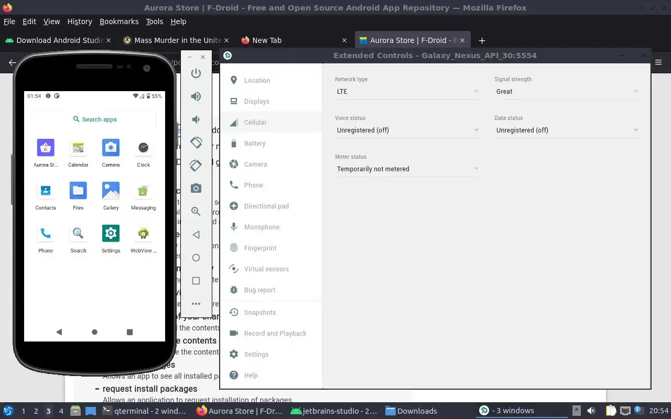The image size is (671, 419).
Task: Open Settings in Extended Controls sidebar
Action: click(271, 354)
